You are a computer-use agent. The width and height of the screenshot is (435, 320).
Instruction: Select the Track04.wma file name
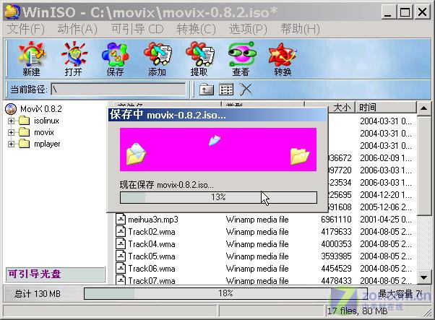[x=152, y=244]
